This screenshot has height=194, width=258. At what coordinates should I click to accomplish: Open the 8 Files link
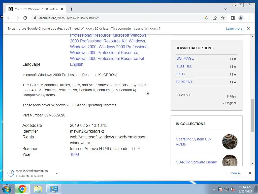pyautogui.click(x=231, y=96)
